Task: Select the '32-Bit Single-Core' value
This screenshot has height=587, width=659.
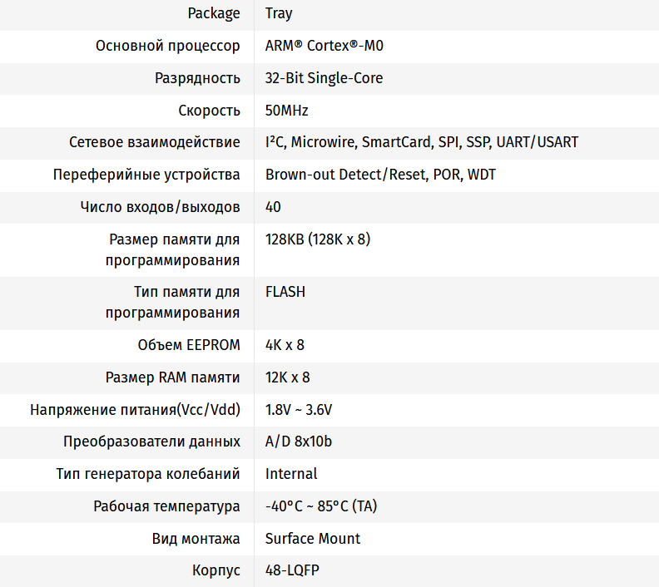Action: click(324, 78)
